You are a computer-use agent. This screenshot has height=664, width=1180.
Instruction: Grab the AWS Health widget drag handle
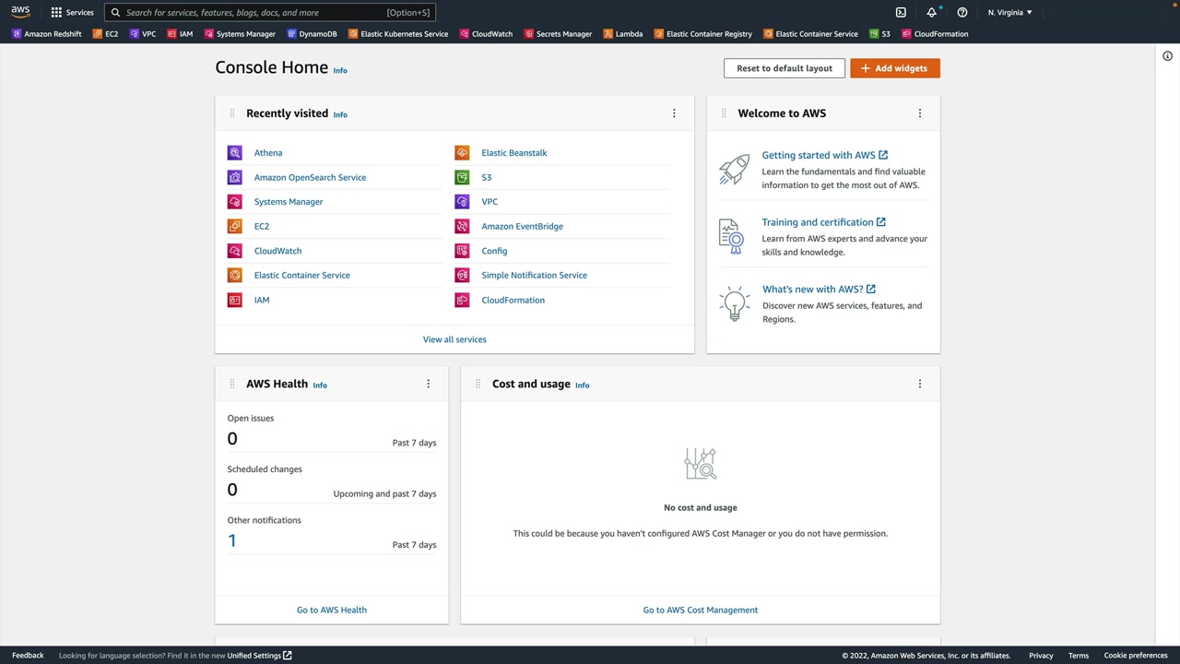[232, 384]
